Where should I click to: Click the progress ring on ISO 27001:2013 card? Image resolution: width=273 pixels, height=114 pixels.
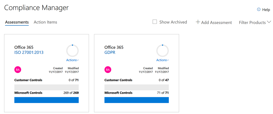(x=72, y=51)
